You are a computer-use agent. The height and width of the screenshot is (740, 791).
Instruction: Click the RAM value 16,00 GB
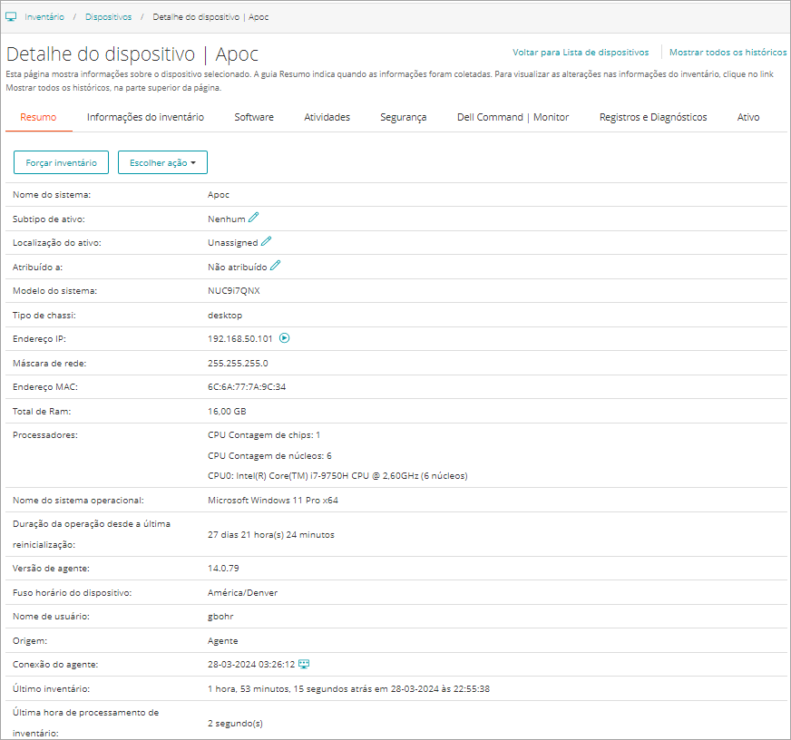tap(227, 411)
